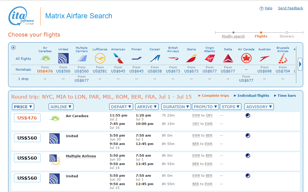Select the Brussels Airlines dotted logo
This screenshot has width=308, height=192.
click(x=283, y=58)
